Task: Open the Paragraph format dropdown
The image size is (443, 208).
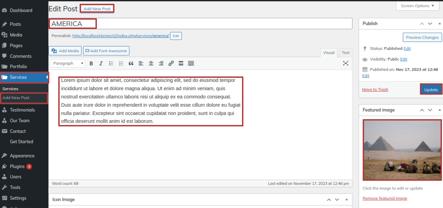Action: point(68,63)
